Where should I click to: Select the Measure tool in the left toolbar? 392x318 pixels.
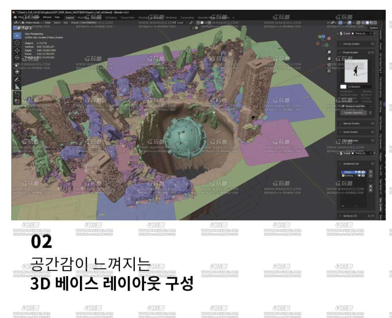click(x=17, y=87)
